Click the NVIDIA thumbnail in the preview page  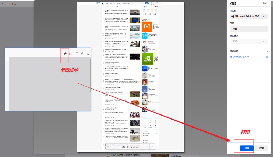(x=147, y=59)
